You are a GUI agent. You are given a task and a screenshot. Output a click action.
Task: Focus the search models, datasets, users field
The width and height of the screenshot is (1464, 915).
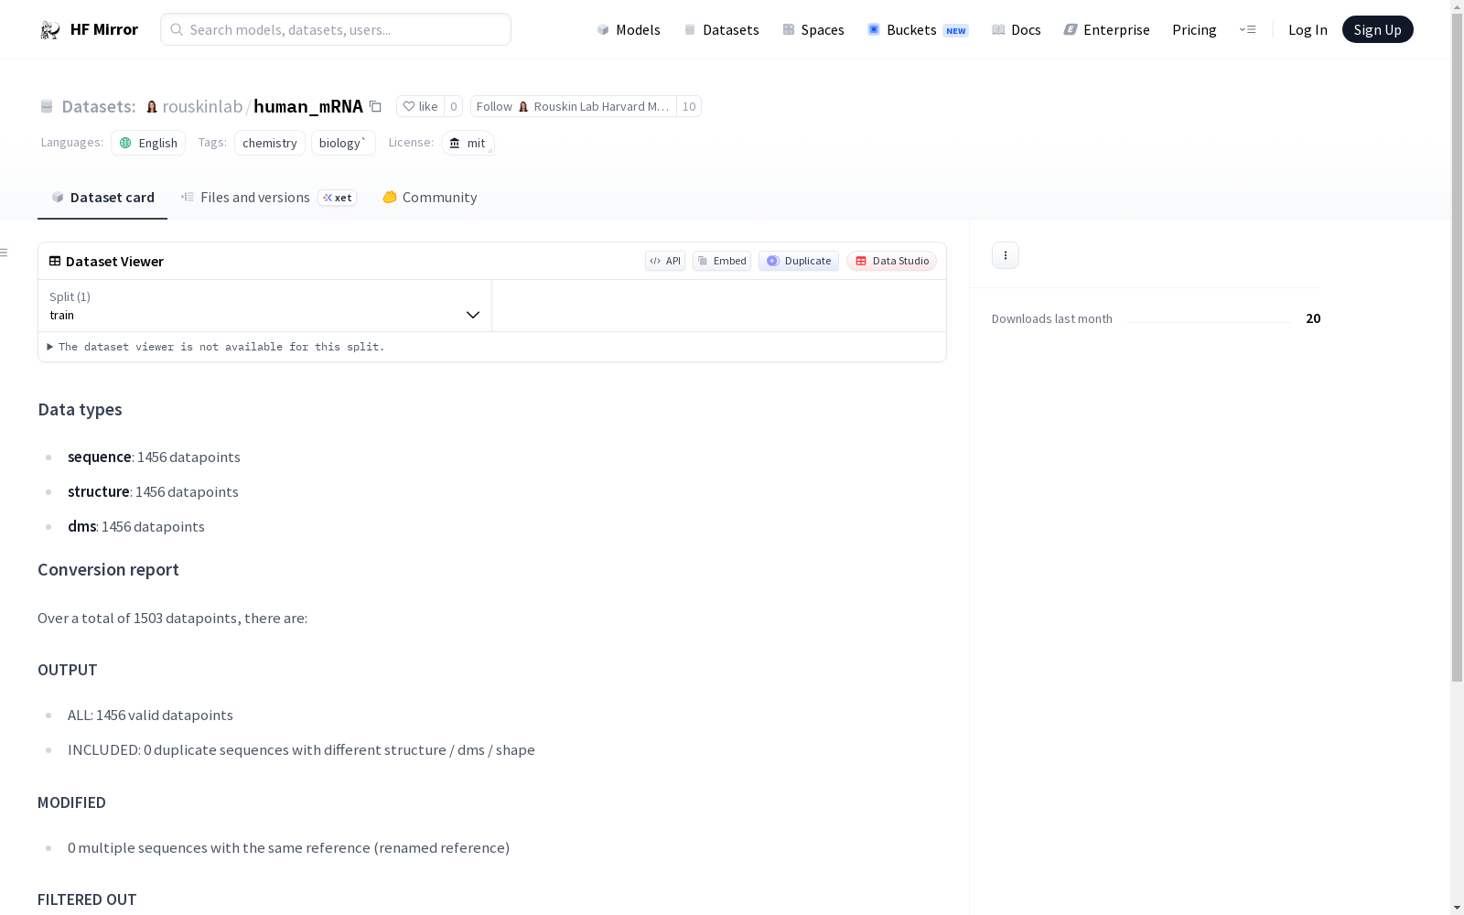336,29
